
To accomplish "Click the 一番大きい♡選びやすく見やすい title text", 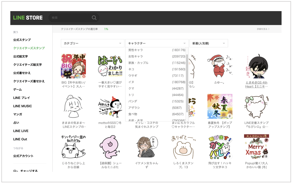I will [110, 84].
